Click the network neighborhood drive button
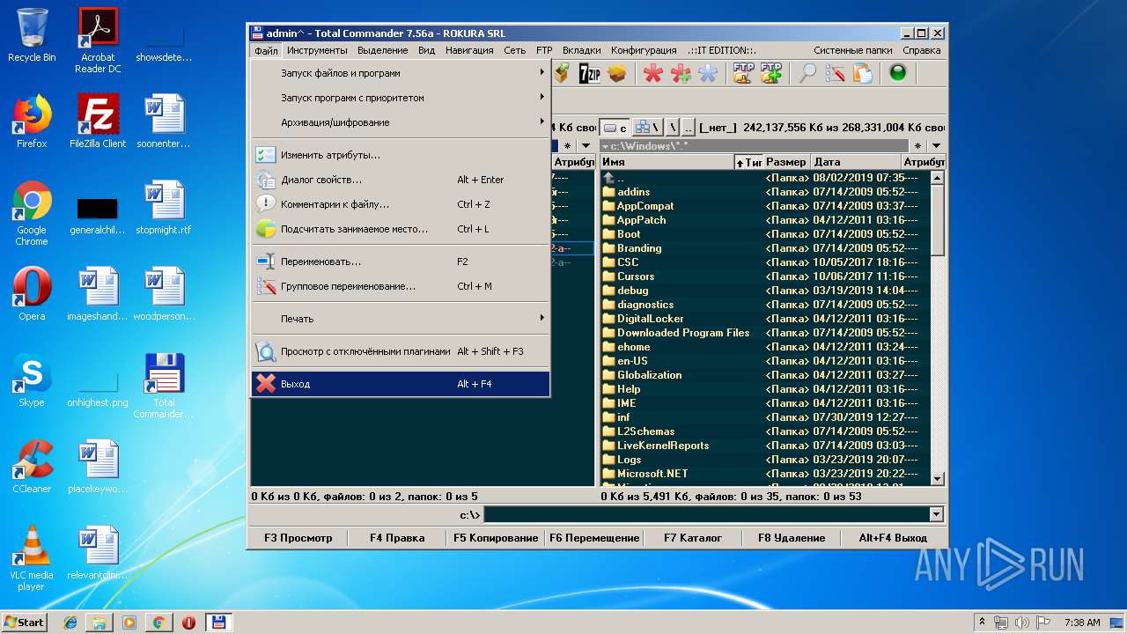1127x634 pixels. pos(648,128)
